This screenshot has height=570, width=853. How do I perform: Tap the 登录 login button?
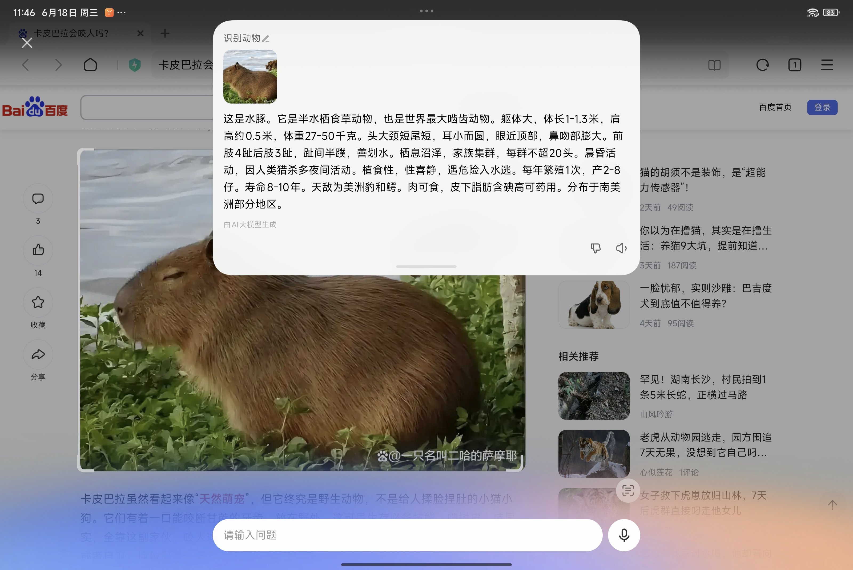tap(822, 108)
